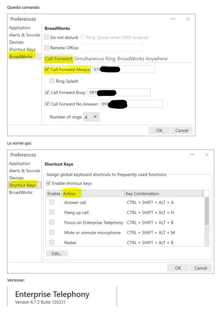Click the CTRL + SHIFT + ALT + H combination
The width and height of the screenshot is (222, 313).
[150, 212]
